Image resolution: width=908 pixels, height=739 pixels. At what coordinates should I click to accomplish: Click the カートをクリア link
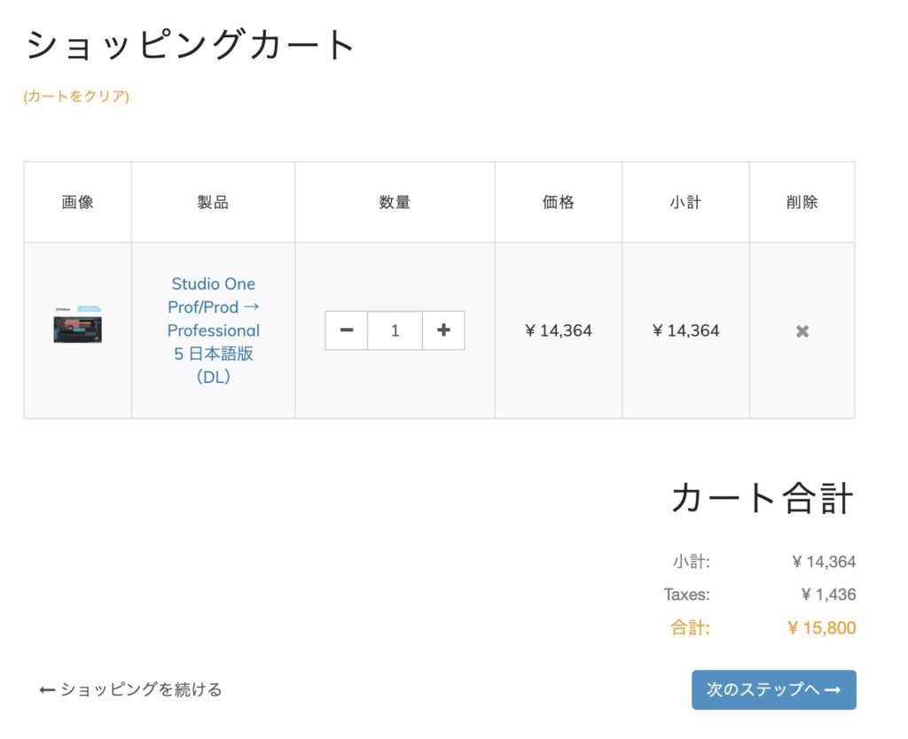point(76,97)
